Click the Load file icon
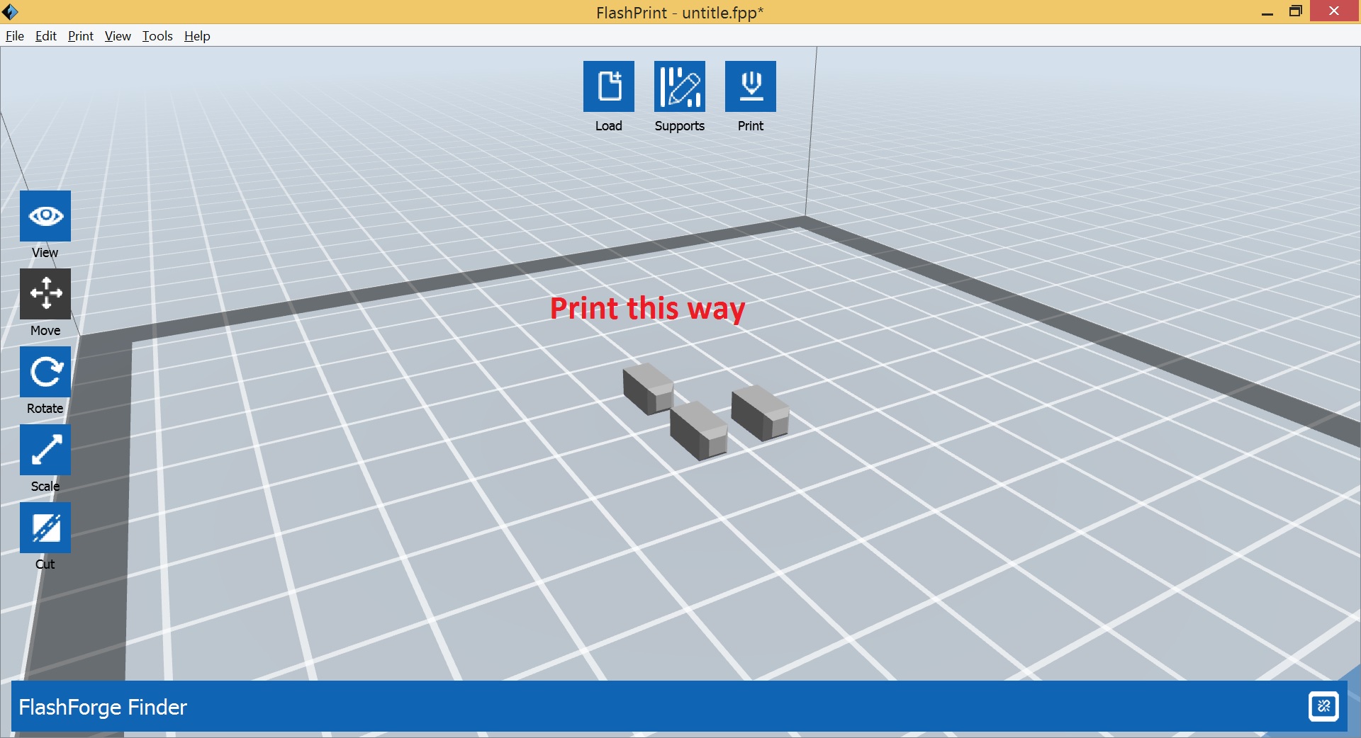1361x738 pixels. pos(608,86)
